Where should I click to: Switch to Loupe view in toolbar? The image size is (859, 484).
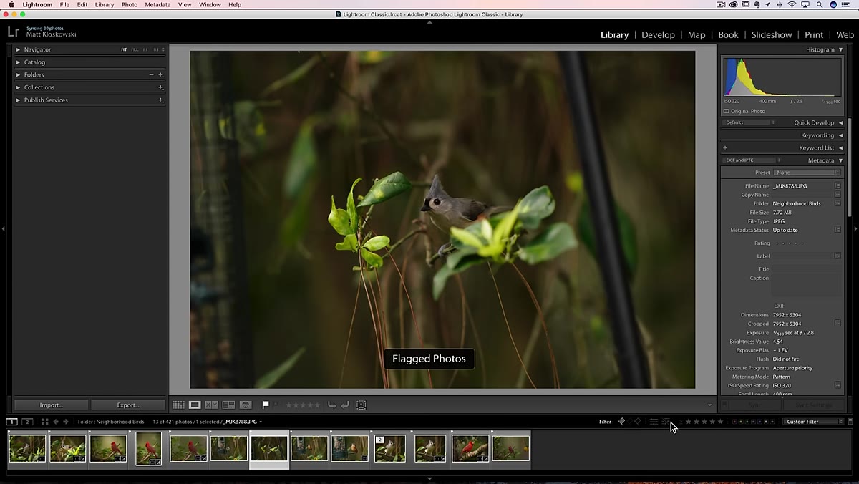click(x=195, y=405)
